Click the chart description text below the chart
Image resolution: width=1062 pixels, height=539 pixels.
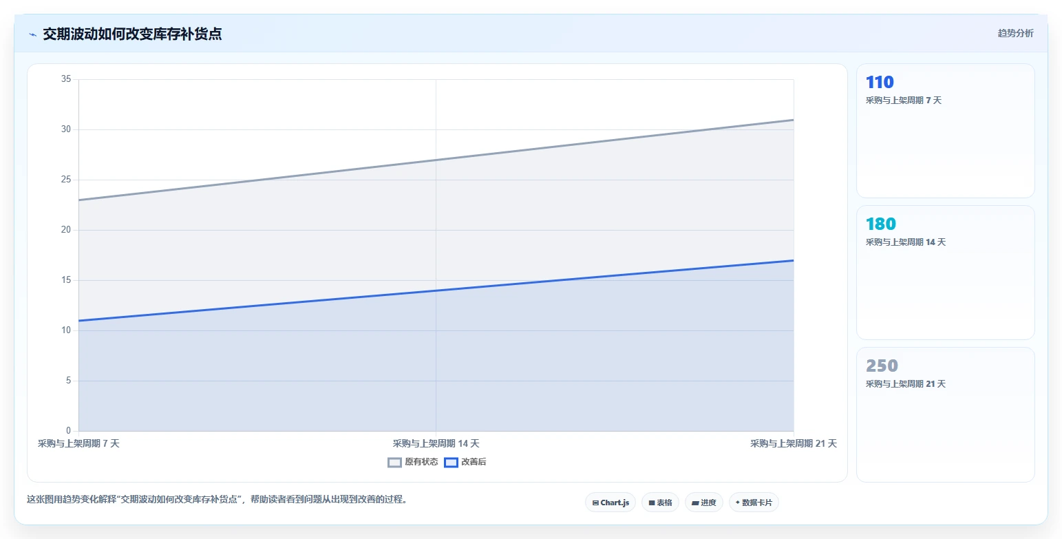click(217, 500)
